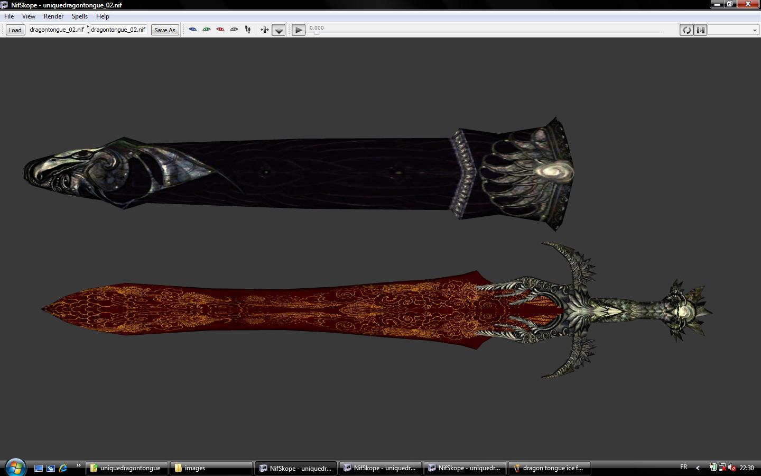Switch to the dragon tongue ice taskbar window
The width and height of the screenshot is (761, 476).
coord(550,468)
